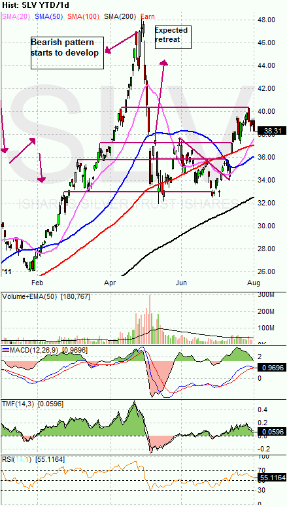This screenshot has height=507, width=287.
Task: Select the SMA(50) legend label
Action: tap(48, 16)
